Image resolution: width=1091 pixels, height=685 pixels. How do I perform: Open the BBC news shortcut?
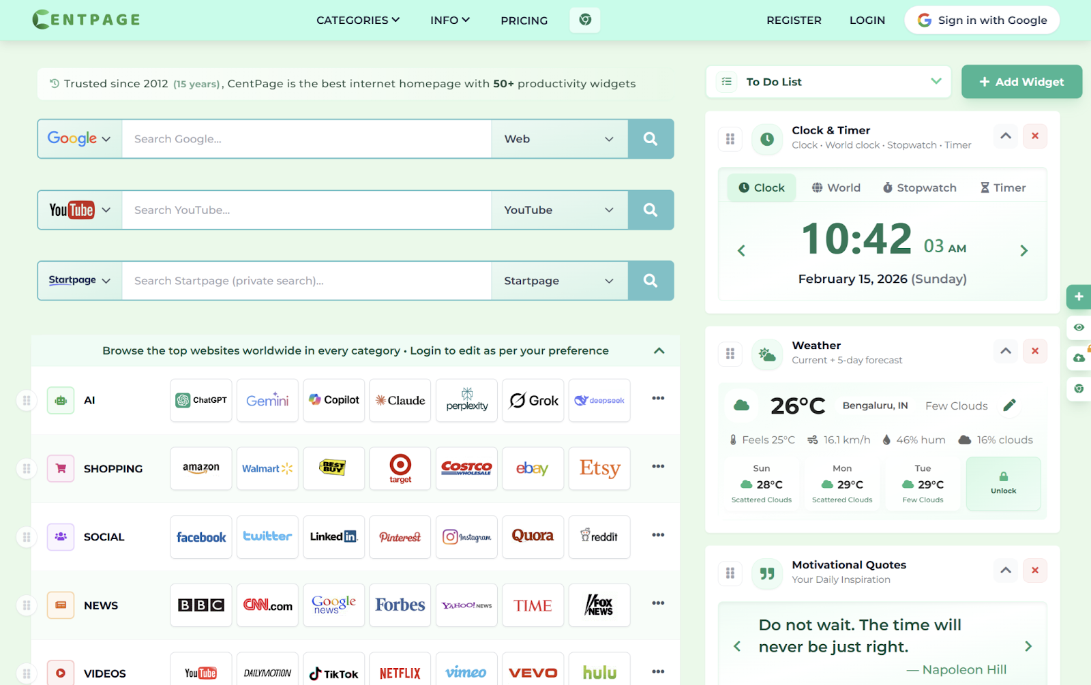[200, 605]
